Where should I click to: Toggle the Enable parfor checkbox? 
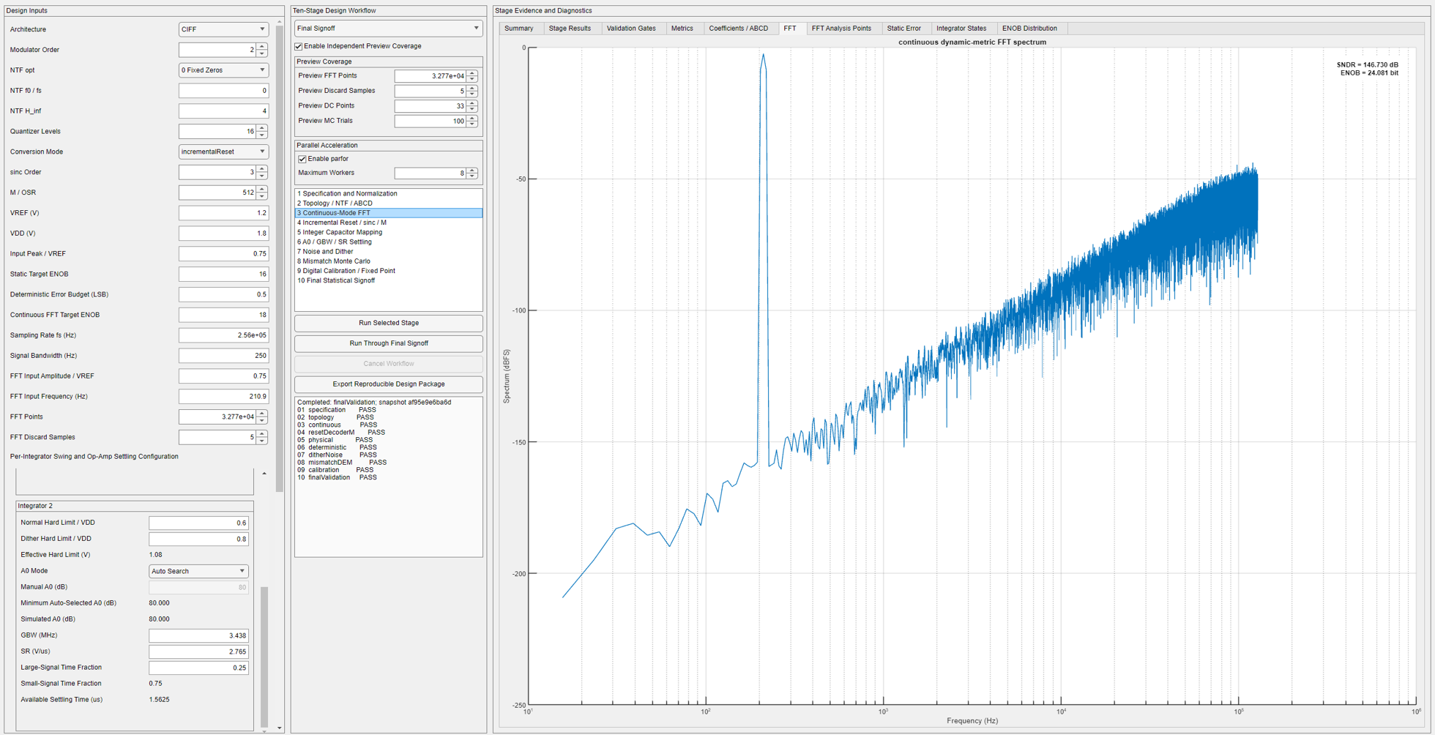click(302, 159)
